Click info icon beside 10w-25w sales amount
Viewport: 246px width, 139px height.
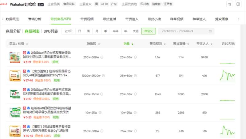pyautogui.click(x=100, y=113)
